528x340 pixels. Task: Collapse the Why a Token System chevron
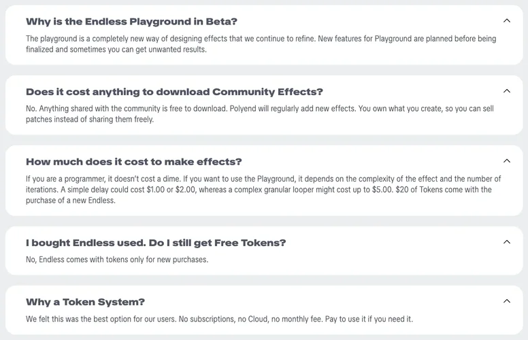click(507, 301)
